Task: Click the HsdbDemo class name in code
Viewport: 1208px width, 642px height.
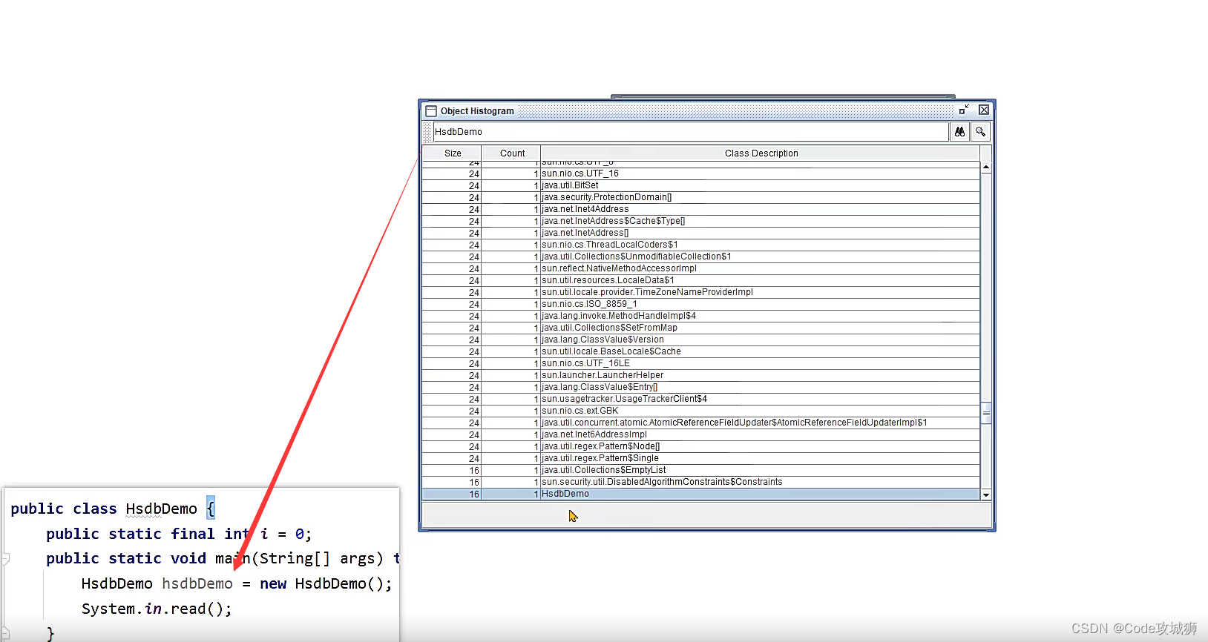Action: tap(161, 509)
